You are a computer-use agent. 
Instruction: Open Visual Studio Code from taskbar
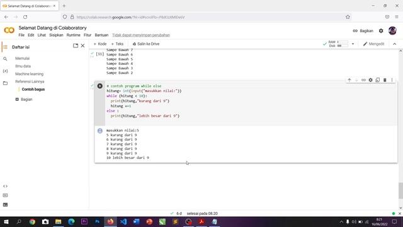pyautogui.click(x=123, y=221)
